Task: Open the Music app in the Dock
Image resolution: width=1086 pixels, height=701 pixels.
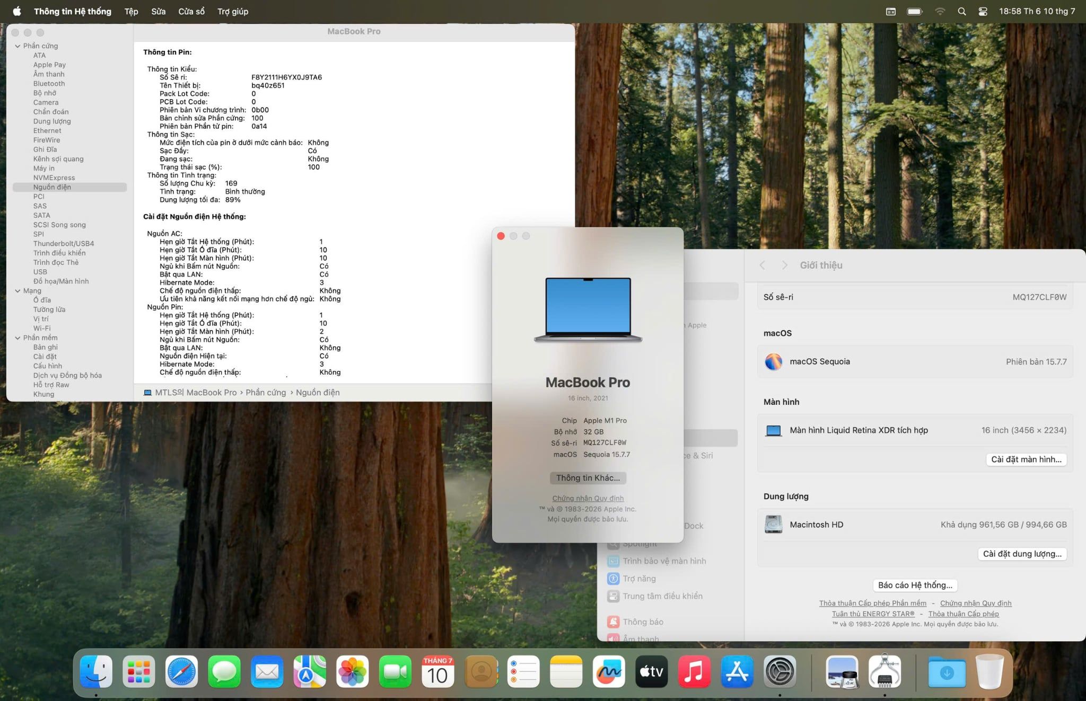Action: pos(694,671)
